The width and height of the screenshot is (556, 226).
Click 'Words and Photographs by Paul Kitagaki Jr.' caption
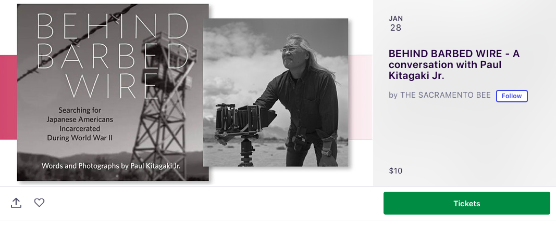[x=112, y=166]
